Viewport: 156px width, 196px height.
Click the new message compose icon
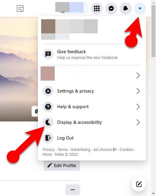point(139,184)
